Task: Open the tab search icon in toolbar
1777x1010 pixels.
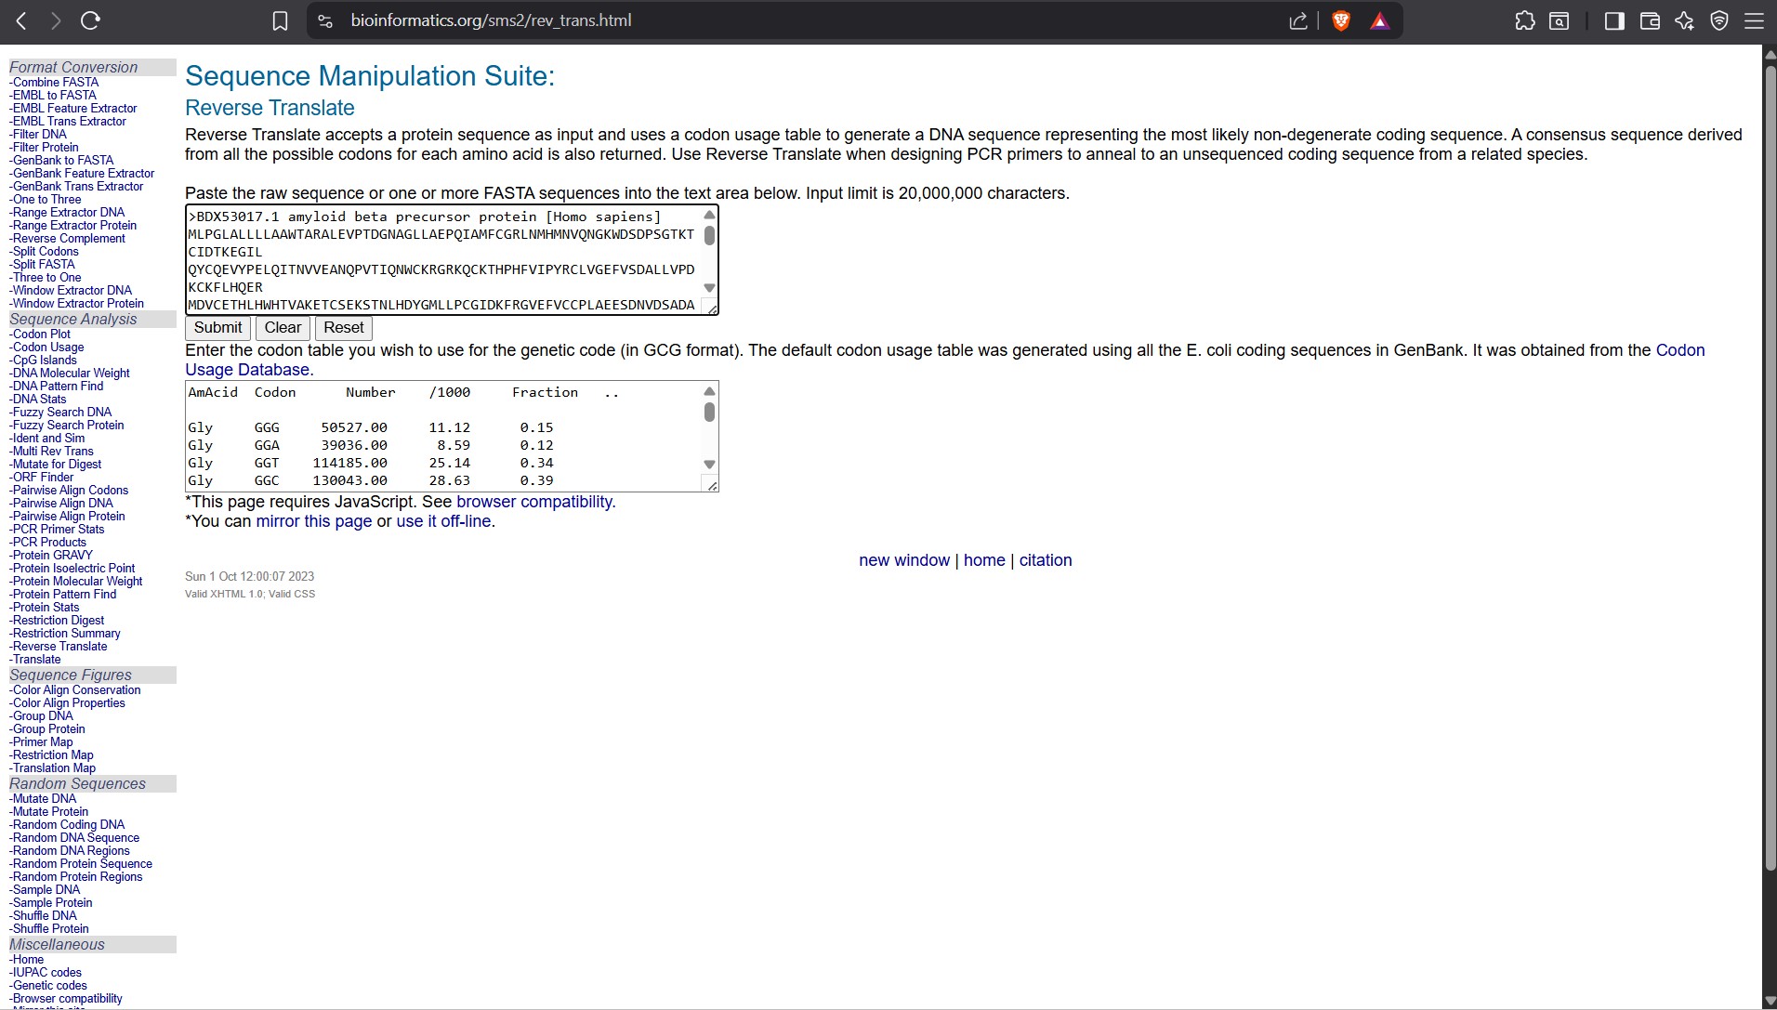Action: coord(1560,20)
